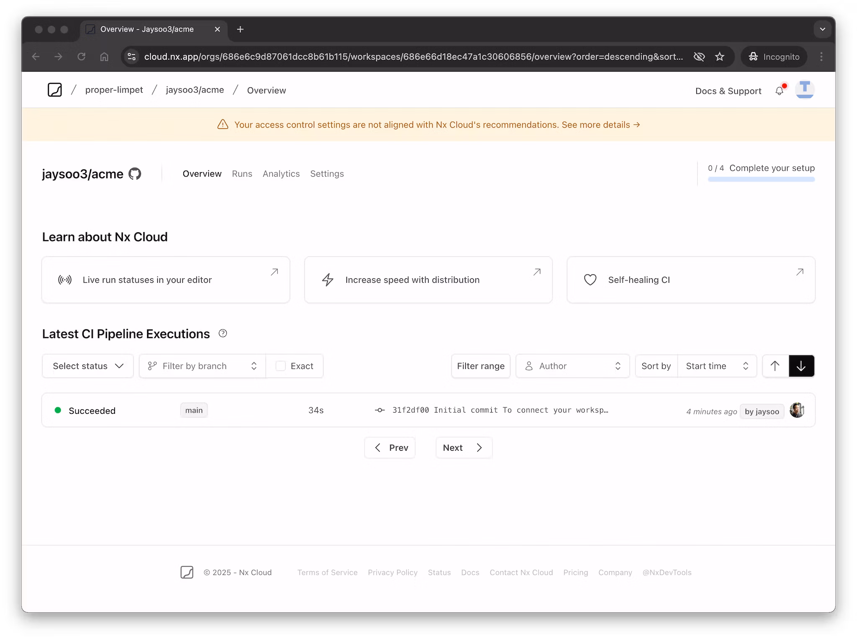Sort ascending with the up arrow
This screenshot has height=639, width=857.
coord(775,366)
